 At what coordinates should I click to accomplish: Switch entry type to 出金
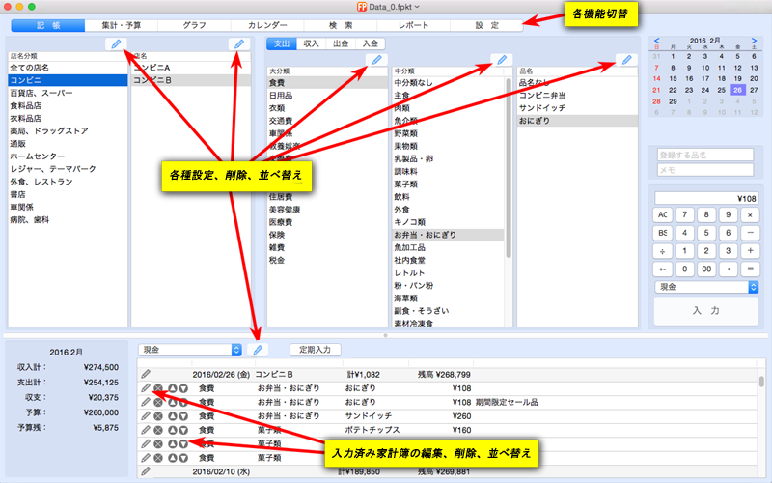point(340,43)
